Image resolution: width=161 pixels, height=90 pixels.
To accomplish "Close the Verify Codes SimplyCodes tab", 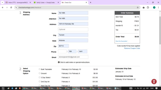I will click(x=58, y=2).
